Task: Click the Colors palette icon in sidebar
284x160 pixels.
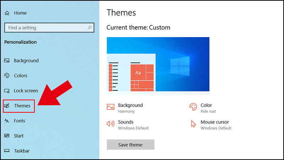Action: point(7,75)
